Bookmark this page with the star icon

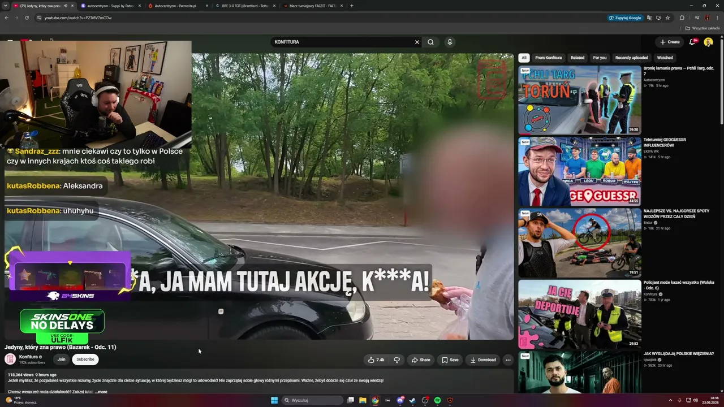[x=667, y=18]
